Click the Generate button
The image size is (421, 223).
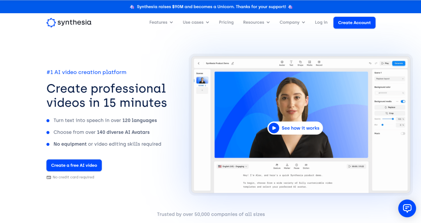(x=399, y=63)
